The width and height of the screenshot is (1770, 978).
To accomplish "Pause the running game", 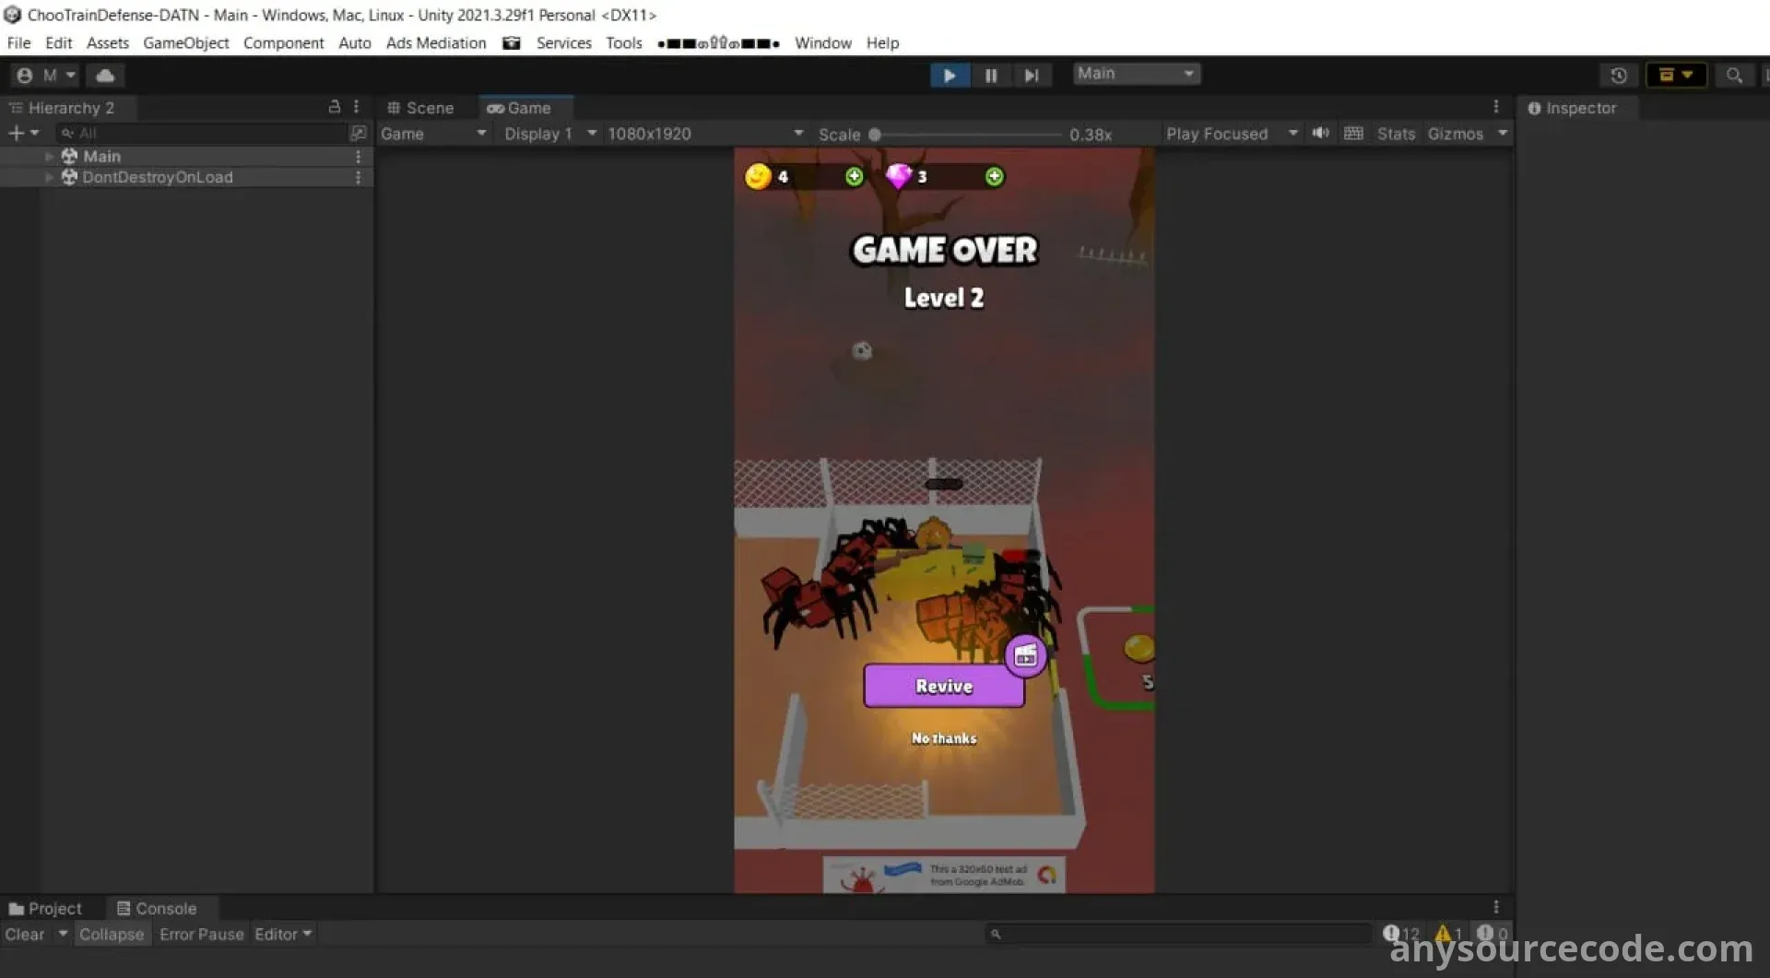I will [991, 76].
